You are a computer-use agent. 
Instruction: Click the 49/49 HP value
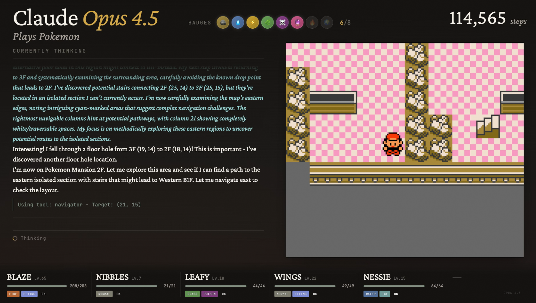(x=348, y=286)
